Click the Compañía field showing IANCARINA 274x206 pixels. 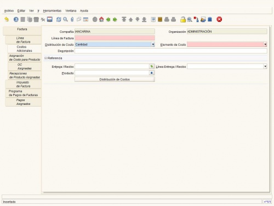point(115,32)
